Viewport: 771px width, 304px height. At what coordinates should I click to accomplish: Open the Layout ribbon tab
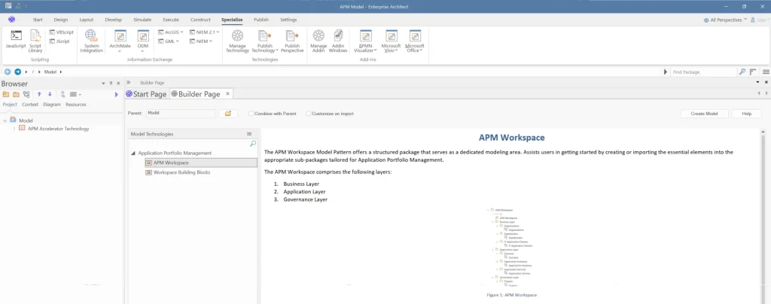[x=87, y=20]
